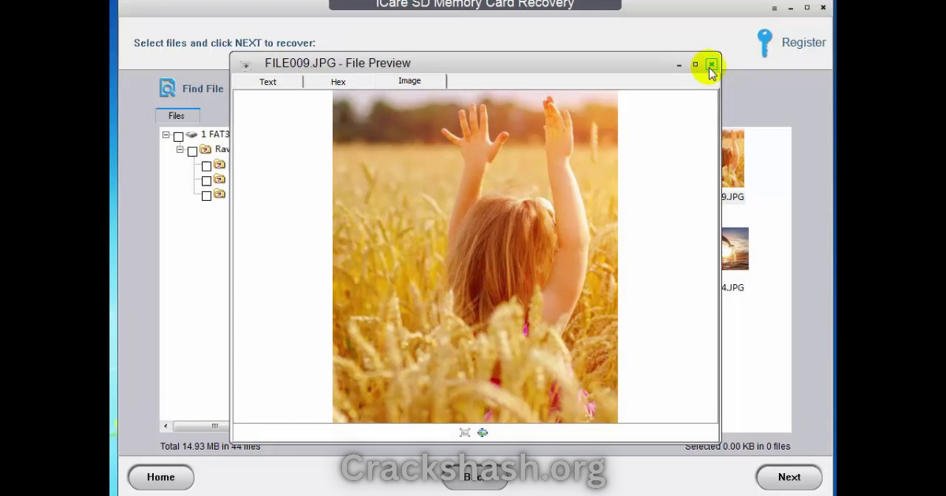946x496 pixels.
Task: Click the Find File magnifier icon
Action: click(x=167, y=87)
